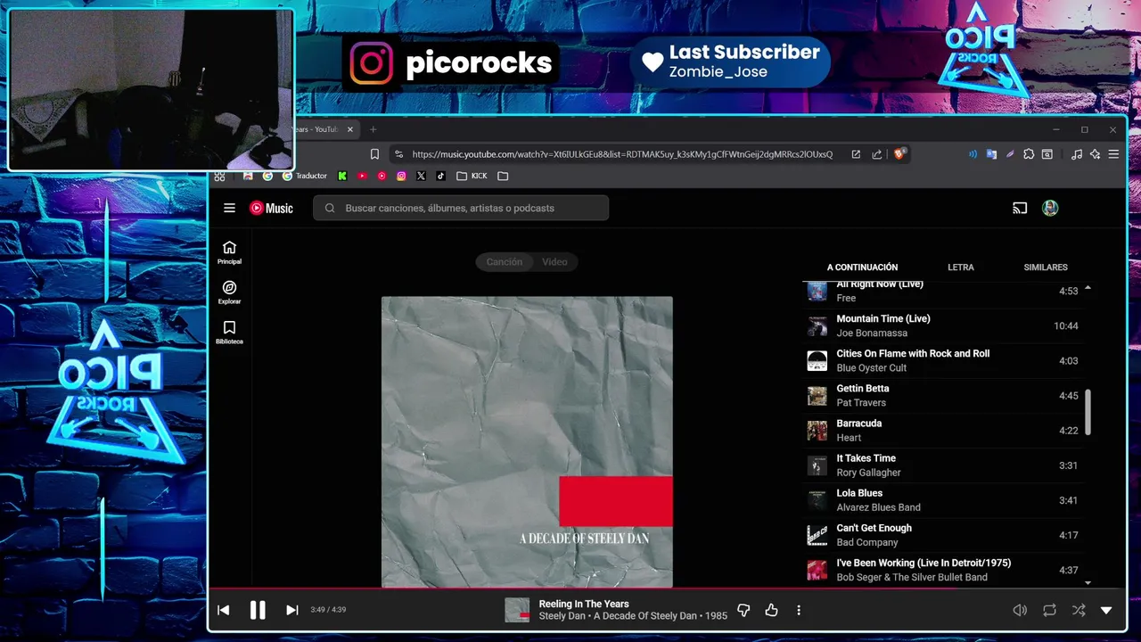This screenshot has width=1141, height=642.
Task: Open a new browser tab
Action: (373, 129)
